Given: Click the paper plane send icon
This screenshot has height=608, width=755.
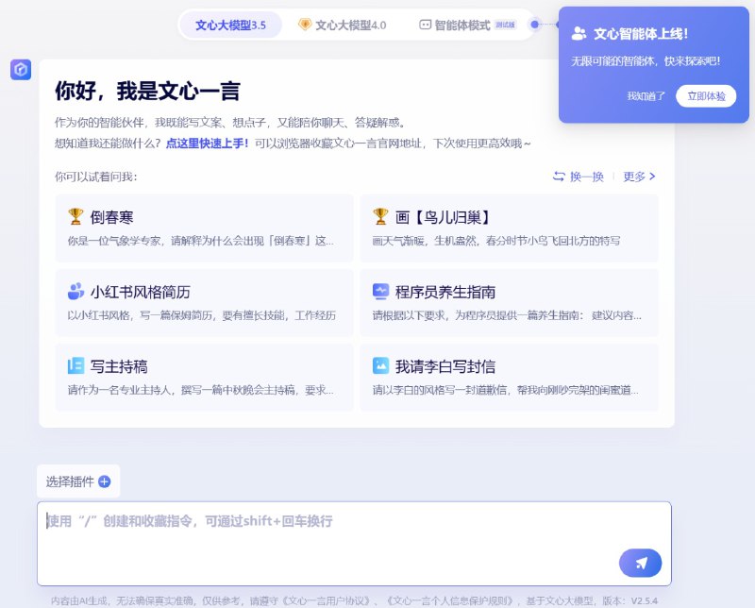Looking at the screenshot, I should click(641, 562).
